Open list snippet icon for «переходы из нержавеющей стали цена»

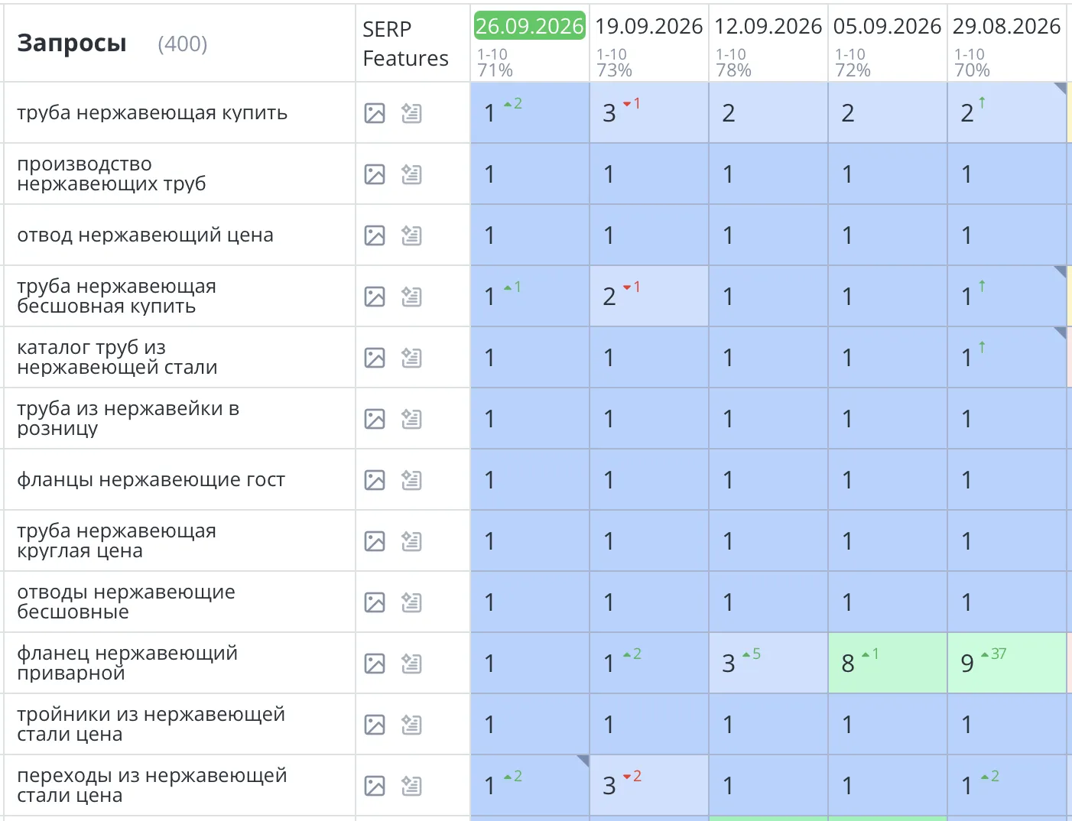tap(411, 786)
